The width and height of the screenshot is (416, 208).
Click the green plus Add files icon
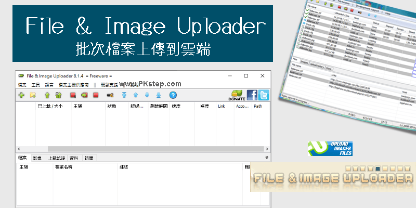tap(21, 95)
